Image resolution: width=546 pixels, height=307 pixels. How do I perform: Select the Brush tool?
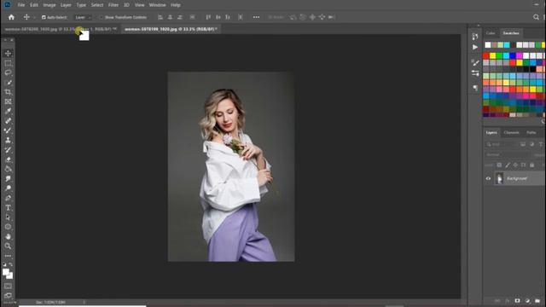[8, 130]
